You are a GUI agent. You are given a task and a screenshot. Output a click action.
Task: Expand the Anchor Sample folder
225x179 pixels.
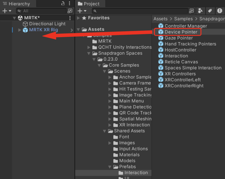coord(110,77)
